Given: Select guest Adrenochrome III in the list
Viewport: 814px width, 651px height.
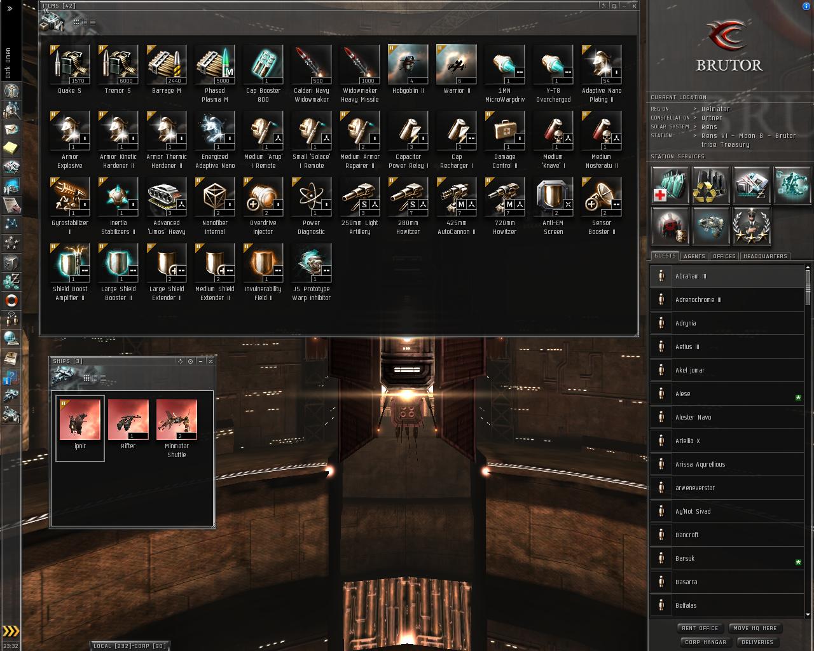Looking at the screenshot, I should point(727,299).
